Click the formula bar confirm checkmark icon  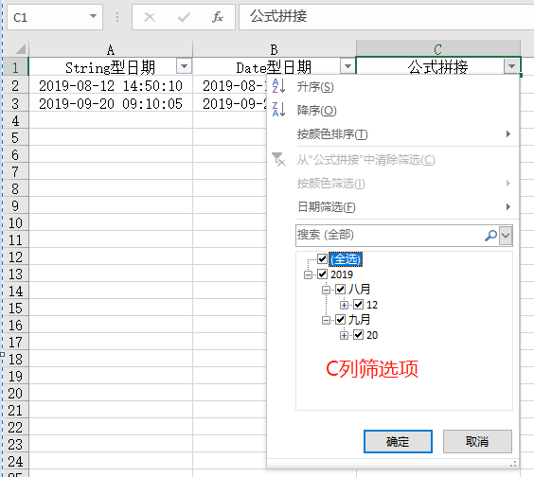pyautogui.click(x=184, y=17)
